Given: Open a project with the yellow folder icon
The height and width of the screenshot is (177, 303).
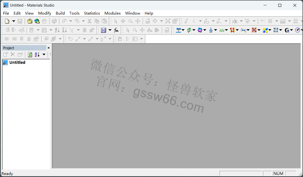Looking at the screenshot, I should coord(30,21).
